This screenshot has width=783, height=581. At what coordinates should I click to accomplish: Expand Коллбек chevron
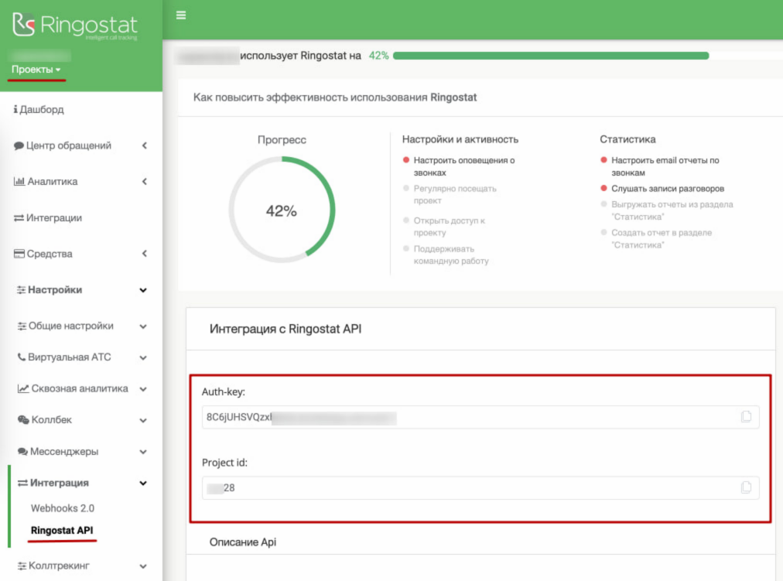(x=143, y=421)
